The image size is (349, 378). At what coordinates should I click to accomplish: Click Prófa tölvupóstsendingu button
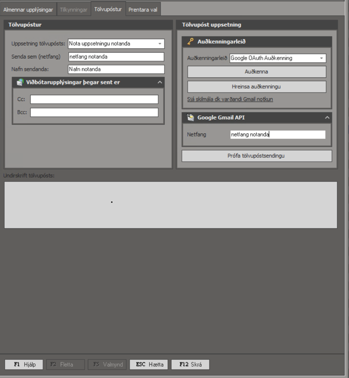(x=257, y=156)
